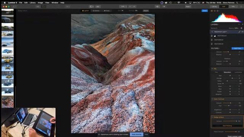
Task: Click the volume icon in menu bar
Action: click(x=186, y=3)
